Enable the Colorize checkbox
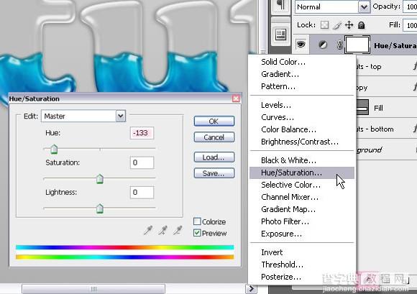417x294 pixels. tap(197, 221)
